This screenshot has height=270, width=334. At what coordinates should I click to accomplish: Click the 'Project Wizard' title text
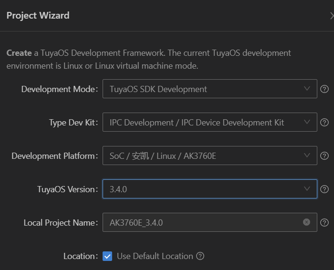click(38, 16)
